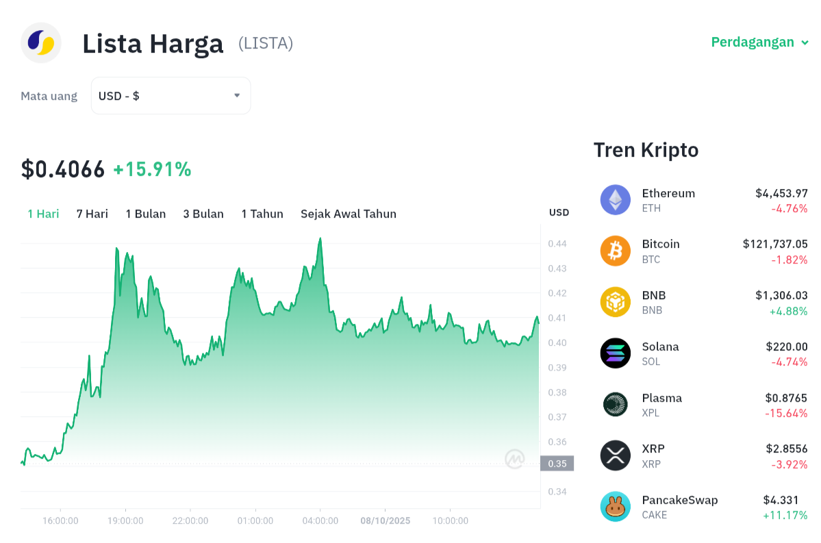The height and width of the screenshot is (543, 821).
Task: Click the PancakeSwap bunny icon
Action: coord(615,507)
